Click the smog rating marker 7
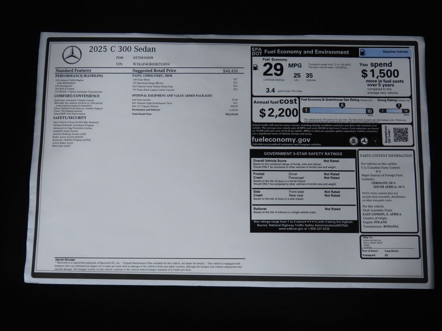442x331 pixels. (398, 106)
